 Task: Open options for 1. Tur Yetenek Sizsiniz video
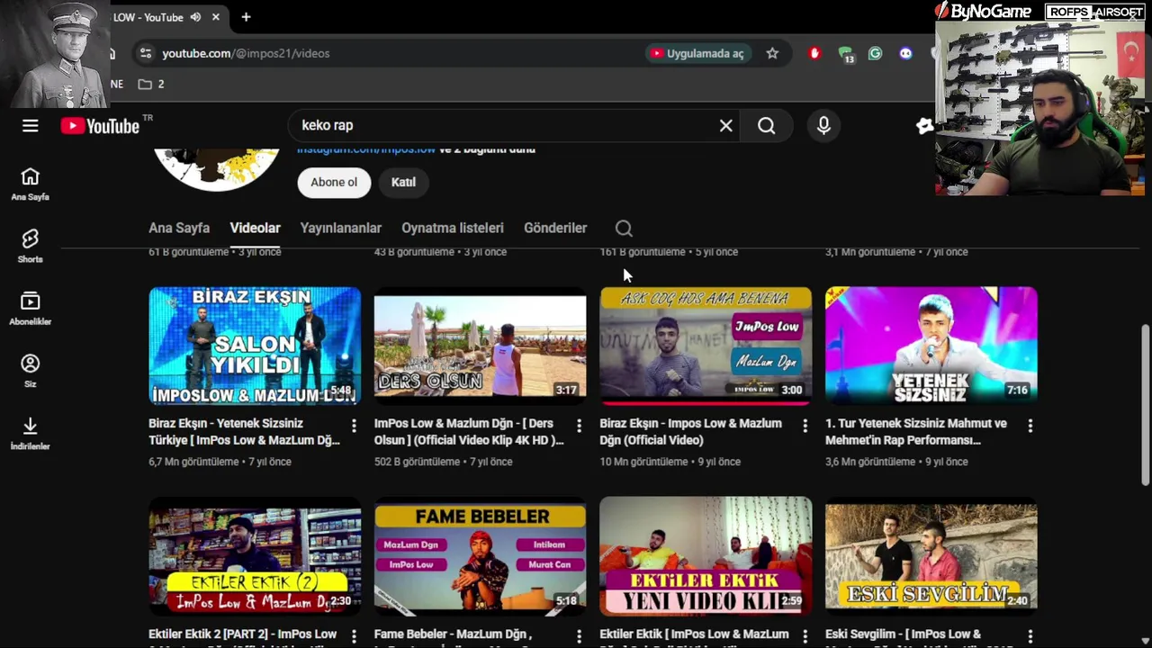pos(1030,425)
